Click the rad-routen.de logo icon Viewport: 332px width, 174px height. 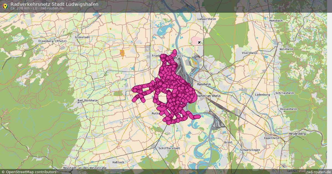[x=5, y=6]
